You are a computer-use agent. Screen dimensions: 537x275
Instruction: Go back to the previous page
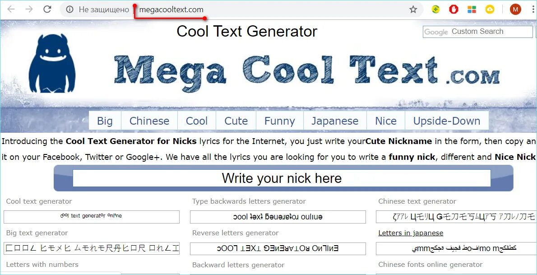point(11,9)
